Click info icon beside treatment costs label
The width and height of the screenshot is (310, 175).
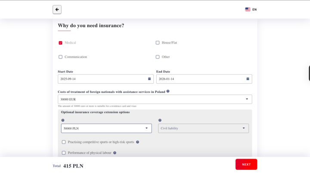click(x=168, y=91)
